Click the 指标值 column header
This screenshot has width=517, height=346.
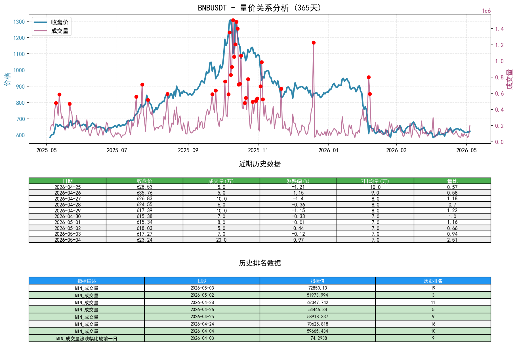(x=318, y=281)
